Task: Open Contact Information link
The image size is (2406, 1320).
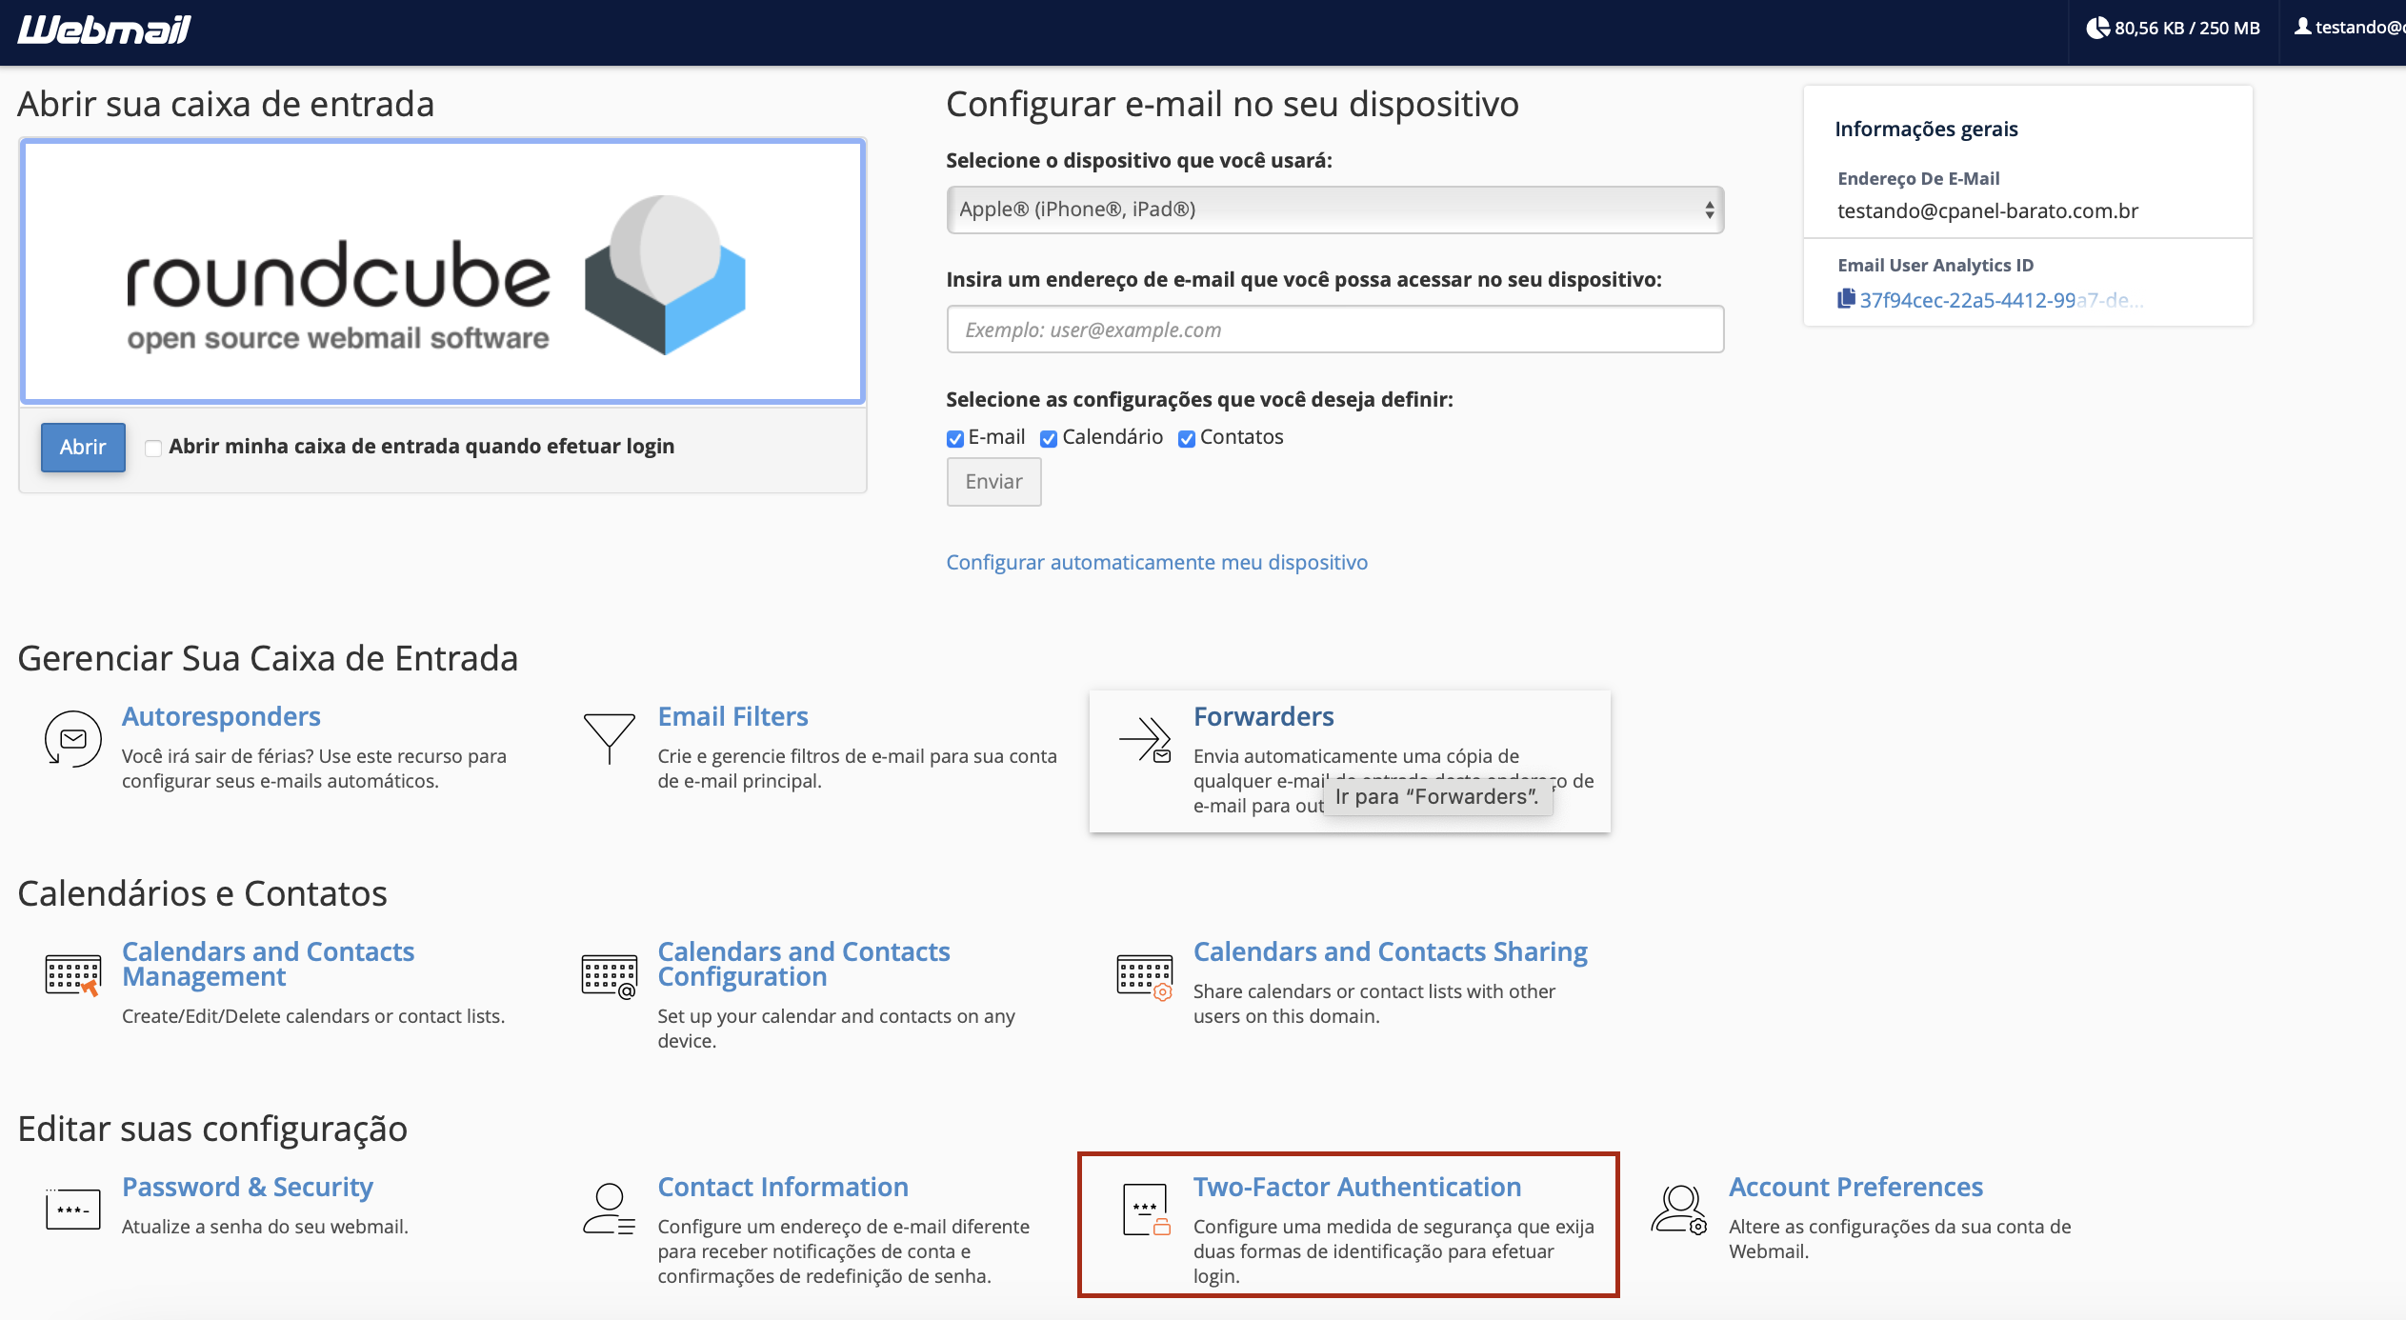Action: click(782, 1187)
